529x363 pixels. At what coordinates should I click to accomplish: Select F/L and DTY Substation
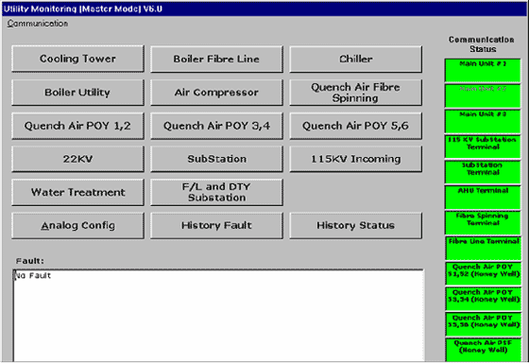pos(216,192)
